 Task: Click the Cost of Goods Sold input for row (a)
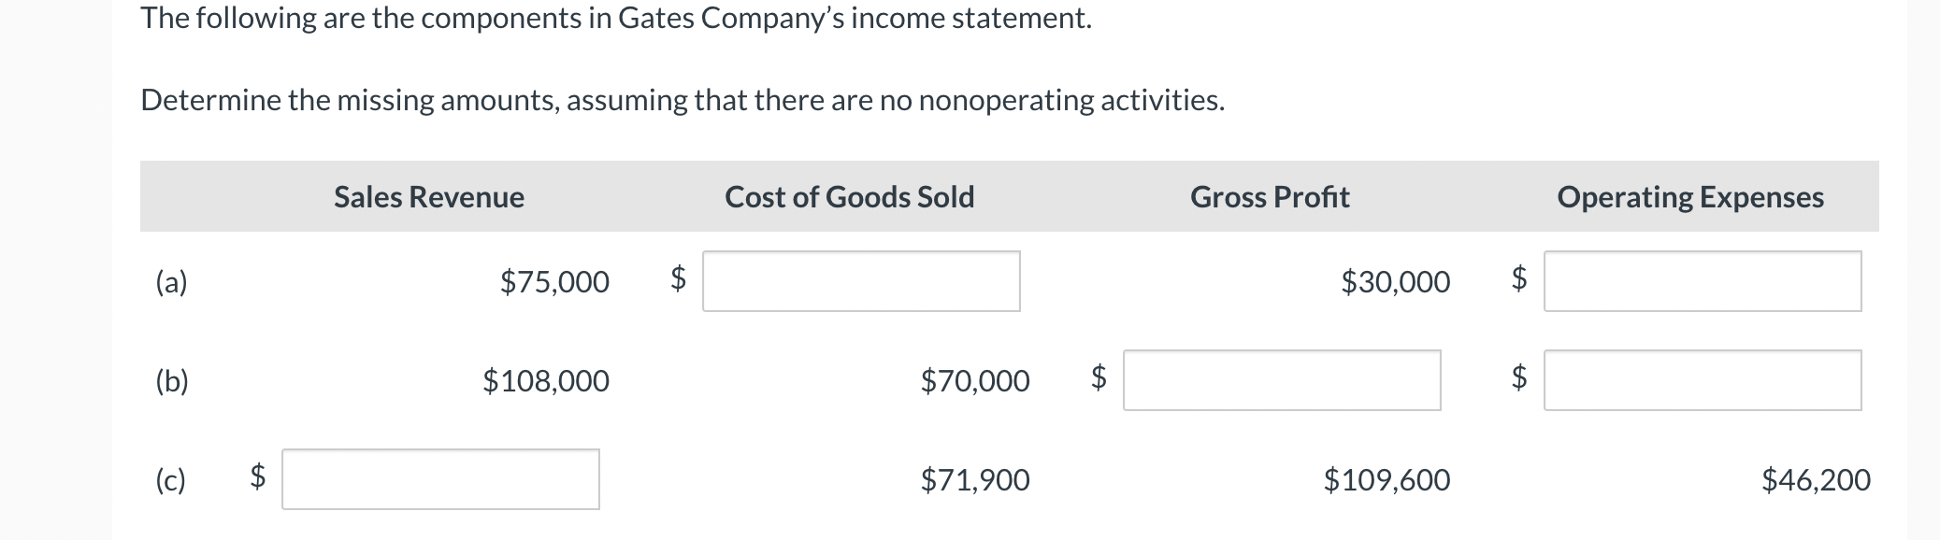point(860,280)
